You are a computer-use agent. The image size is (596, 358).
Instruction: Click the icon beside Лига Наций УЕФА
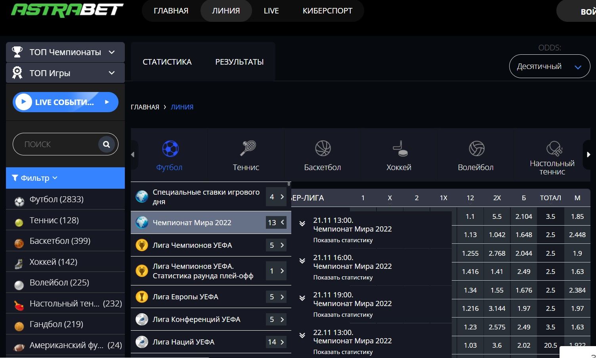point(142,342)
